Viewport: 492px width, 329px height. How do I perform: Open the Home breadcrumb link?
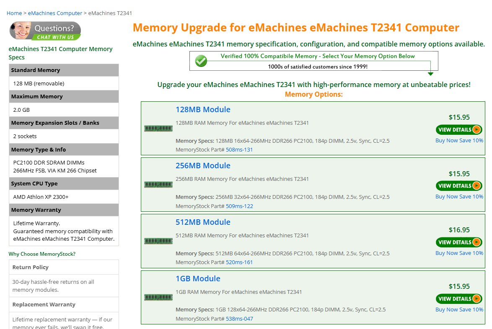[14, 13]
